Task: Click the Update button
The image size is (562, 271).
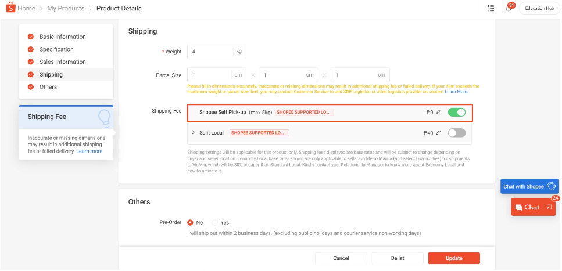Action: click(454, 258)
